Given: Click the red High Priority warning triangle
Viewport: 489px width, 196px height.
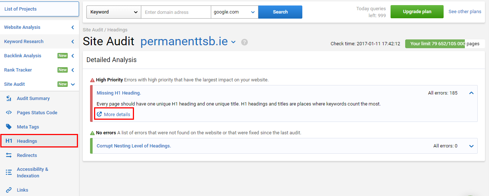Looking at the screenshot, I should click(x=92, y=80).
